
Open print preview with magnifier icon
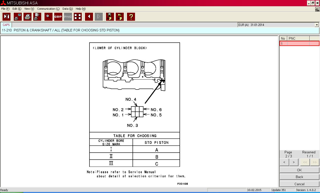(37, 17)
